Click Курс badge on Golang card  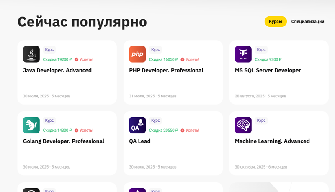tap(49, 120)
